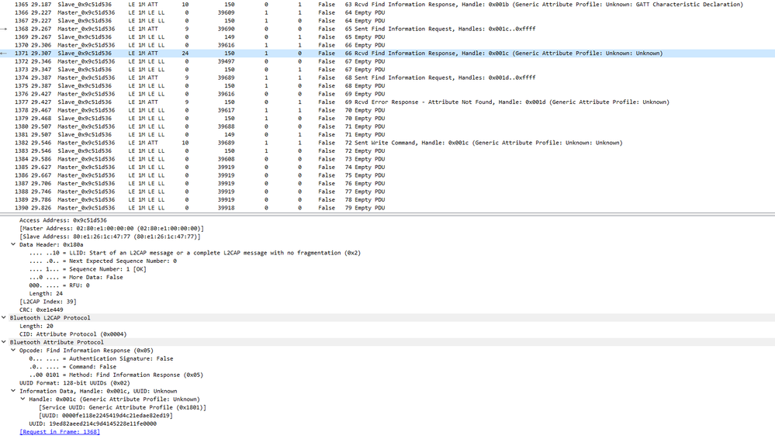The height and width of the screenshot is (439, 775).
Task: Select packet 1373 Slave Empty PDU row
Action: tap(388, 70)
